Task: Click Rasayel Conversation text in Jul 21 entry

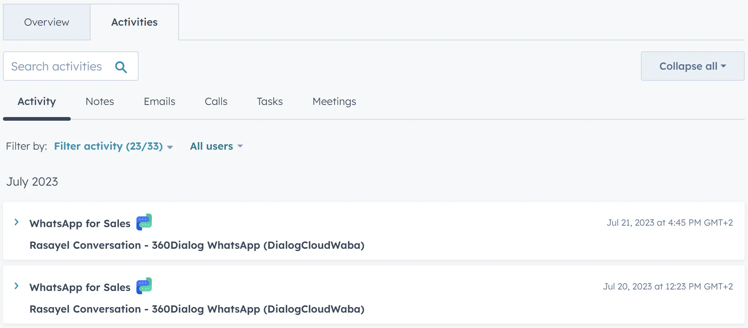Action: 197,245
